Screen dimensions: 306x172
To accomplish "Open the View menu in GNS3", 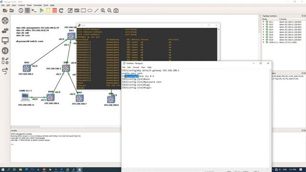I will (x=14, y=5).
